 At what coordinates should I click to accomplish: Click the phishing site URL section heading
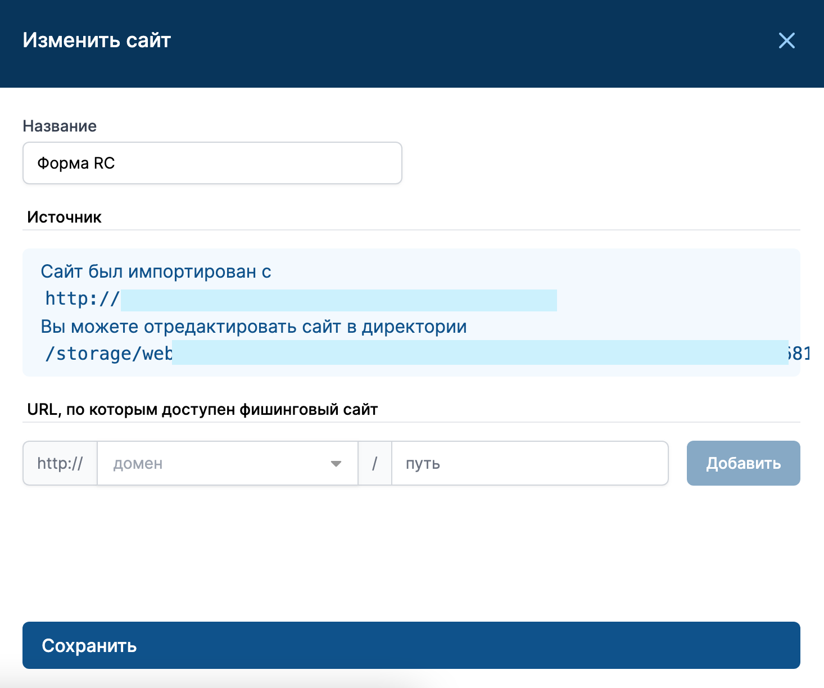[x=202, y=410]
